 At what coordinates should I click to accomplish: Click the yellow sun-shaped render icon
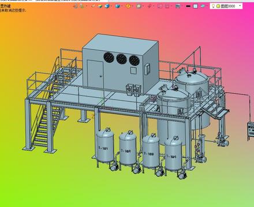click(128, 6)
